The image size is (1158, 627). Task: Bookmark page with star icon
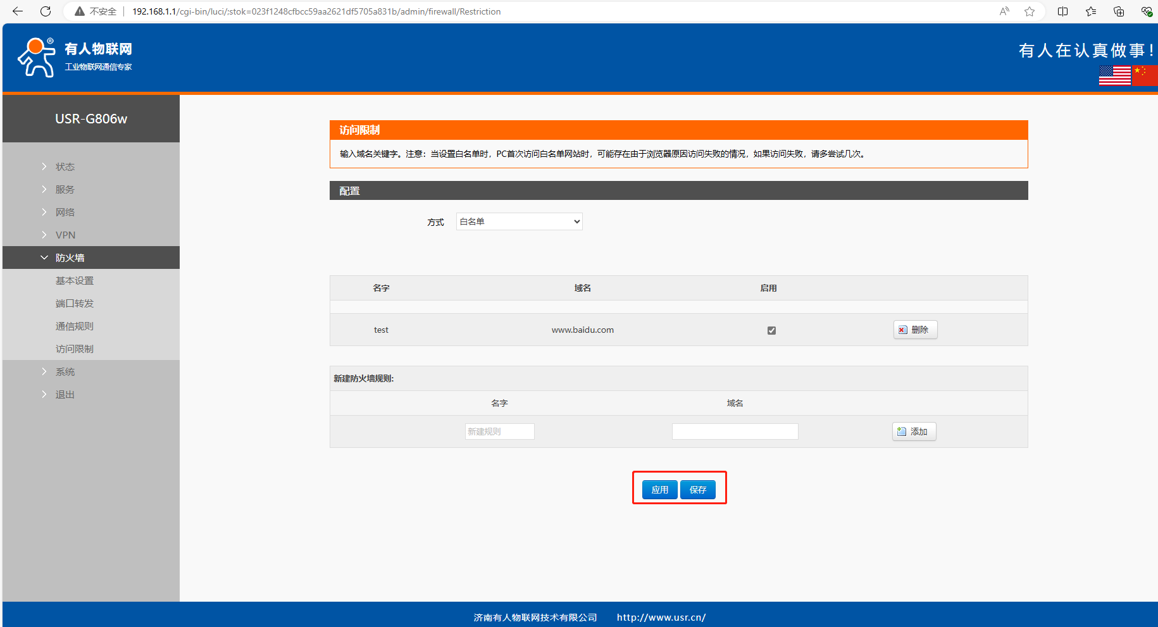(x=1030, y=11)
